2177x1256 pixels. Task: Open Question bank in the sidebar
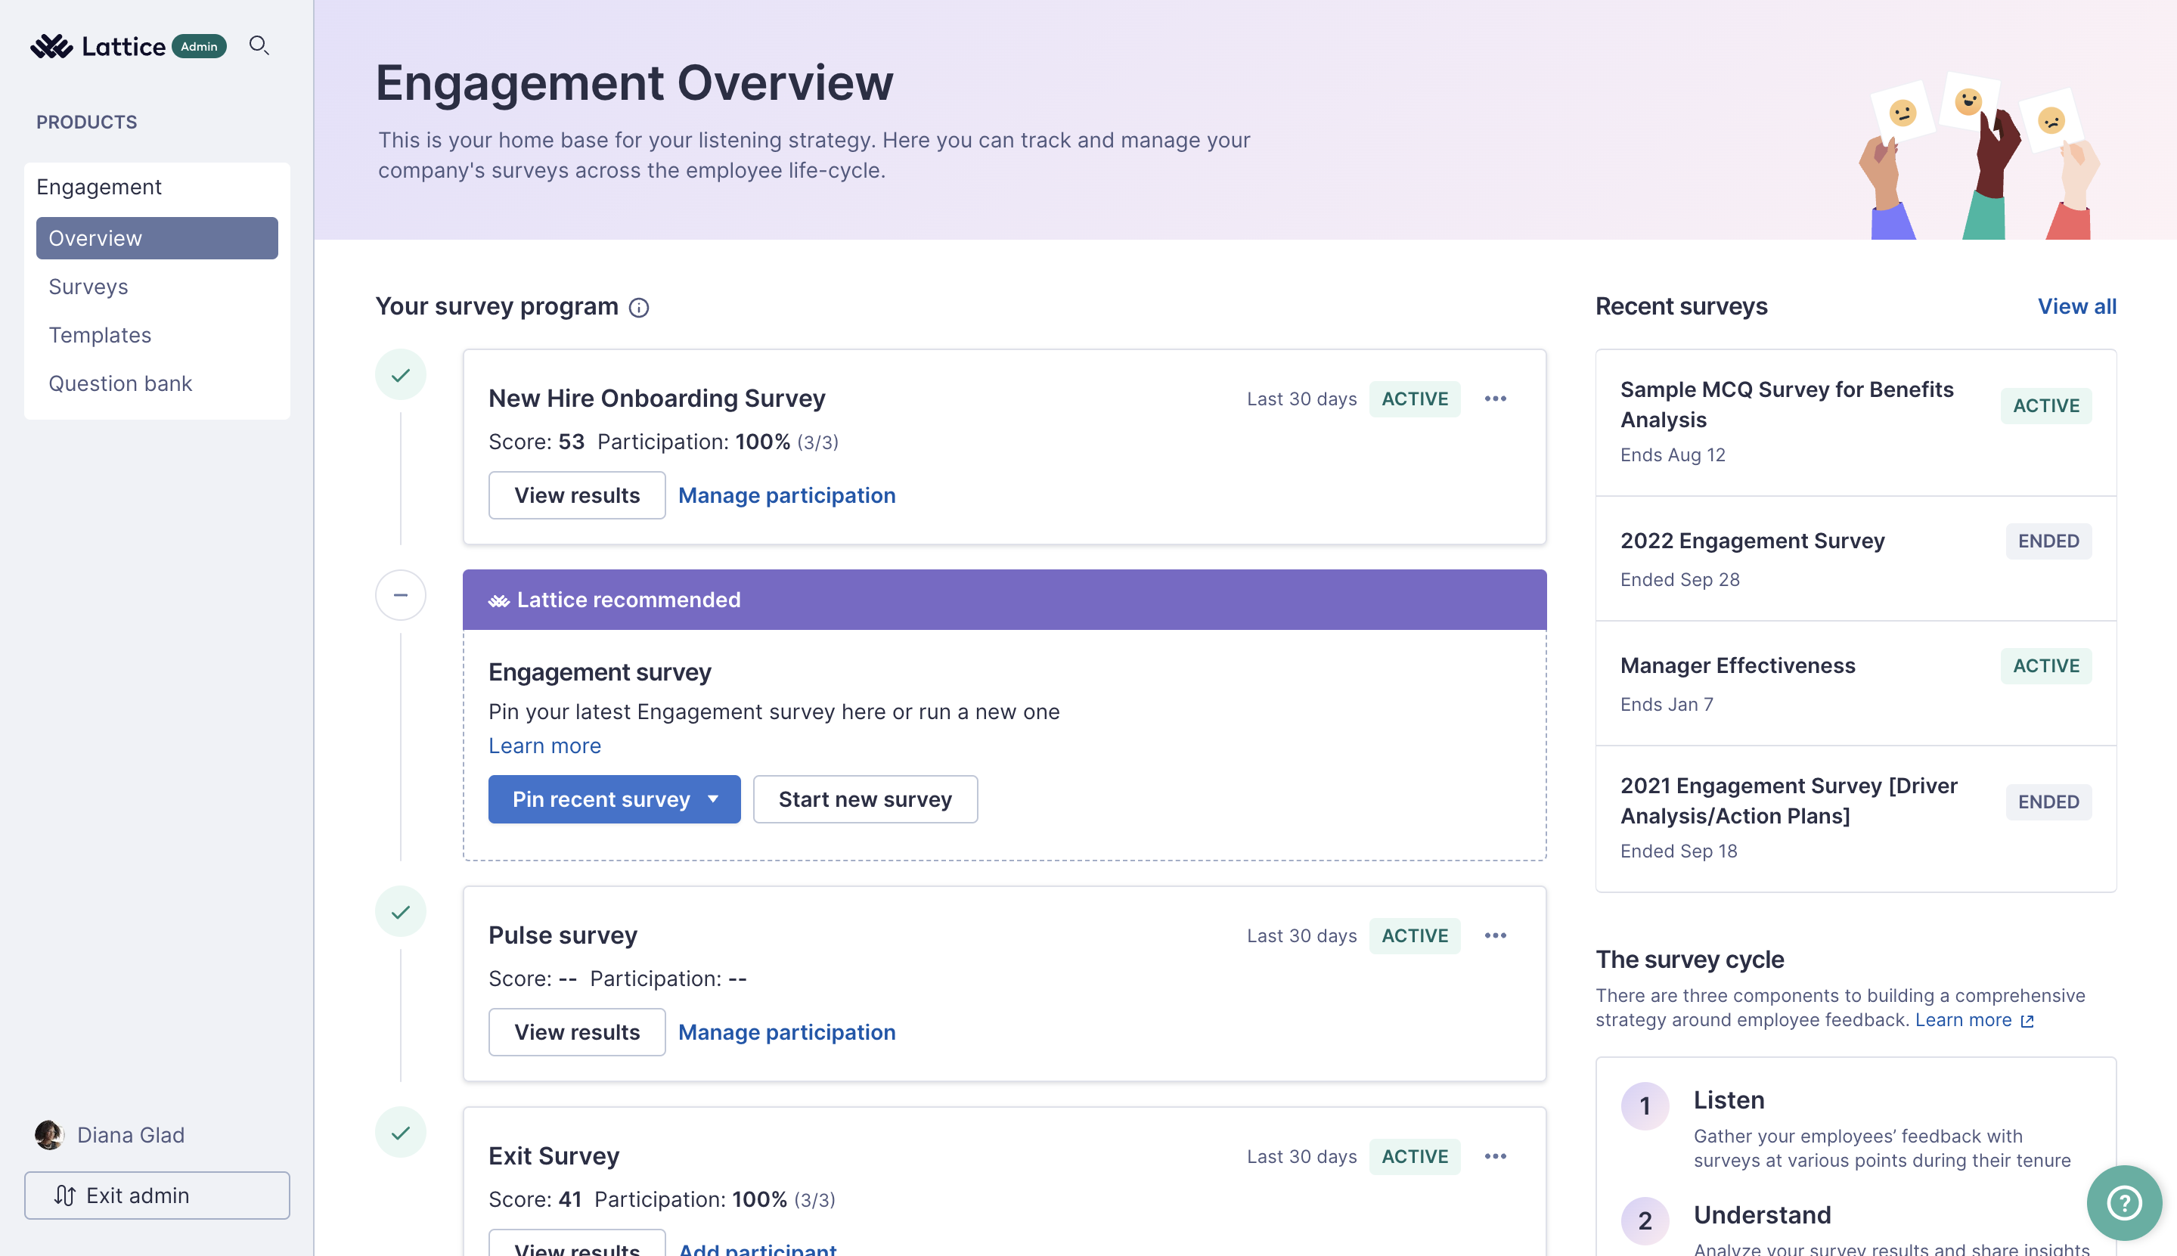point(120,383)
